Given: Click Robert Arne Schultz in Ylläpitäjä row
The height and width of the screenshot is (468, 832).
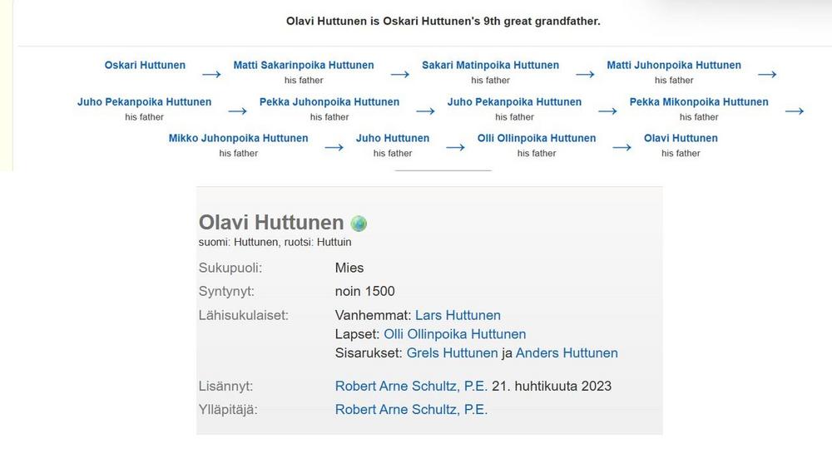Looking at the screenshot, I should click(411, 409).
